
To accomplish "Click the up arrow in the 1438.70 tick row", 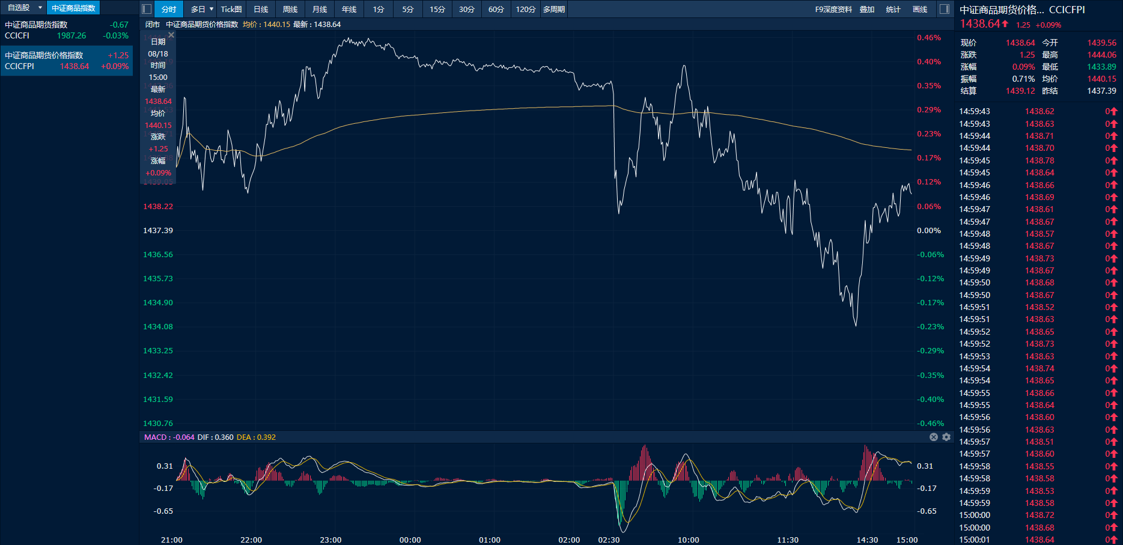I will tap(1113, 148).
